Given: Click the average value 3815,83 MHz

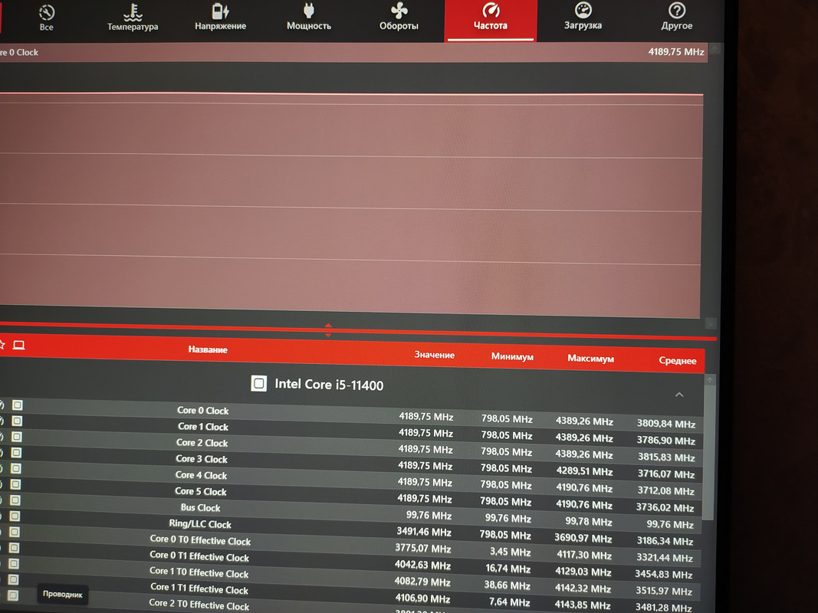Looking at the screenshot, I should pos(666,457).
